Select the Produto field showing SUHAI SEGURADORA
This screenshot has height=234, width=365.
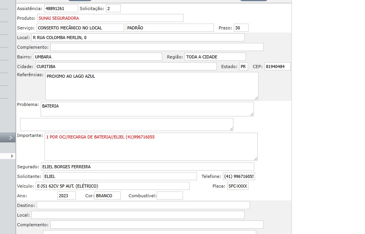pyautogui.click(x=110, y=18)
